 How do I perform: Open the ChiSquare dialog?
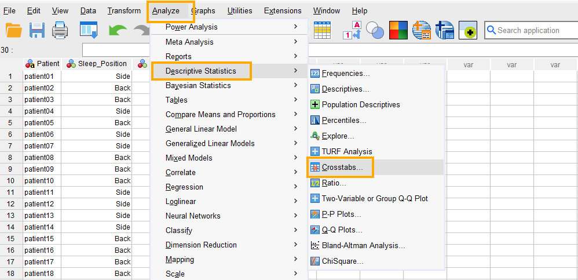pyautogui.click(x=376, y=261)
